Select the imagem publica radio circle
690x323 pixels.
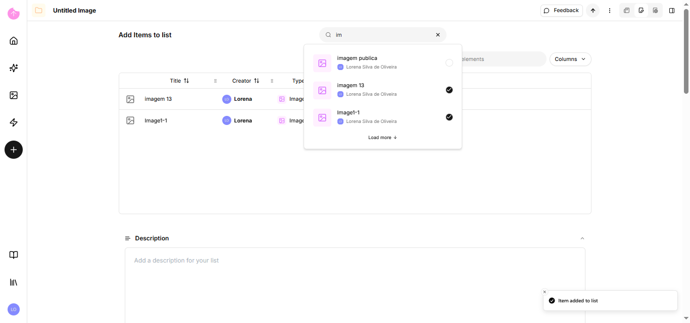(x=449, y=63)
